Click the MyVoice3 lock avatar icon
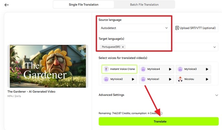222x130 pixels. coord(180,69)
